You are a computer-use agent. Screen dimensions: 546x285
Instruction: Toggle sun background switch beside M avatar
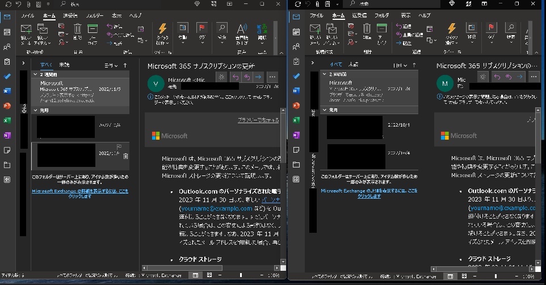(482, 77)
